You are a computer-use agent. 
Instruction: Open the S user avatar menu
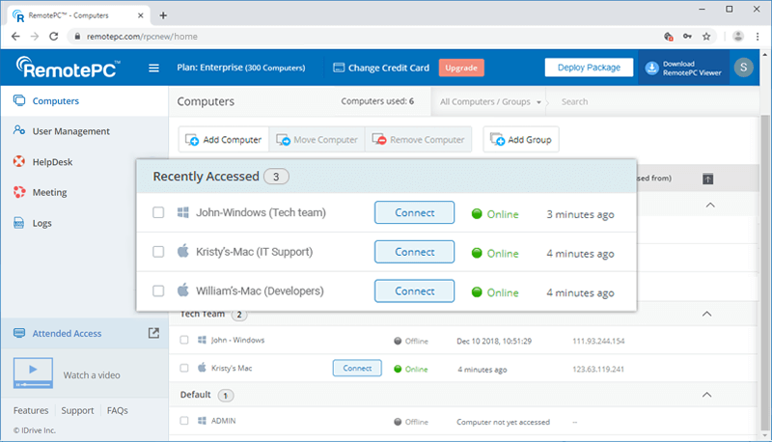pos(743,67)
